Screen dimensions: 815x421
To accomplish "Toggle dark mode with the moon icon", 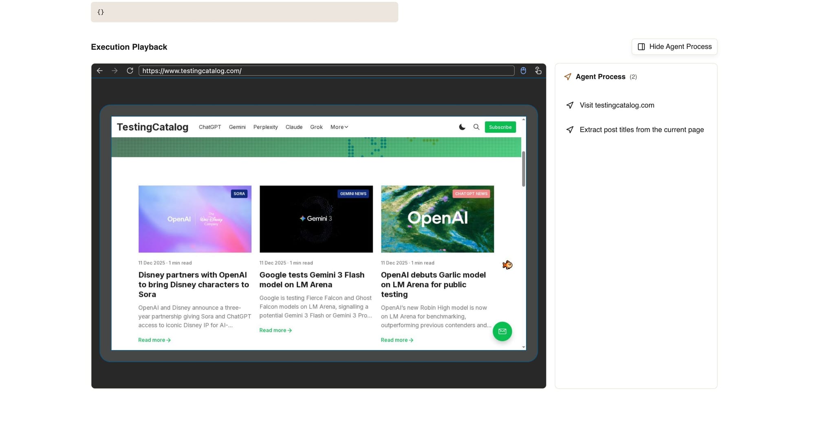I will [x=462, y=127].
